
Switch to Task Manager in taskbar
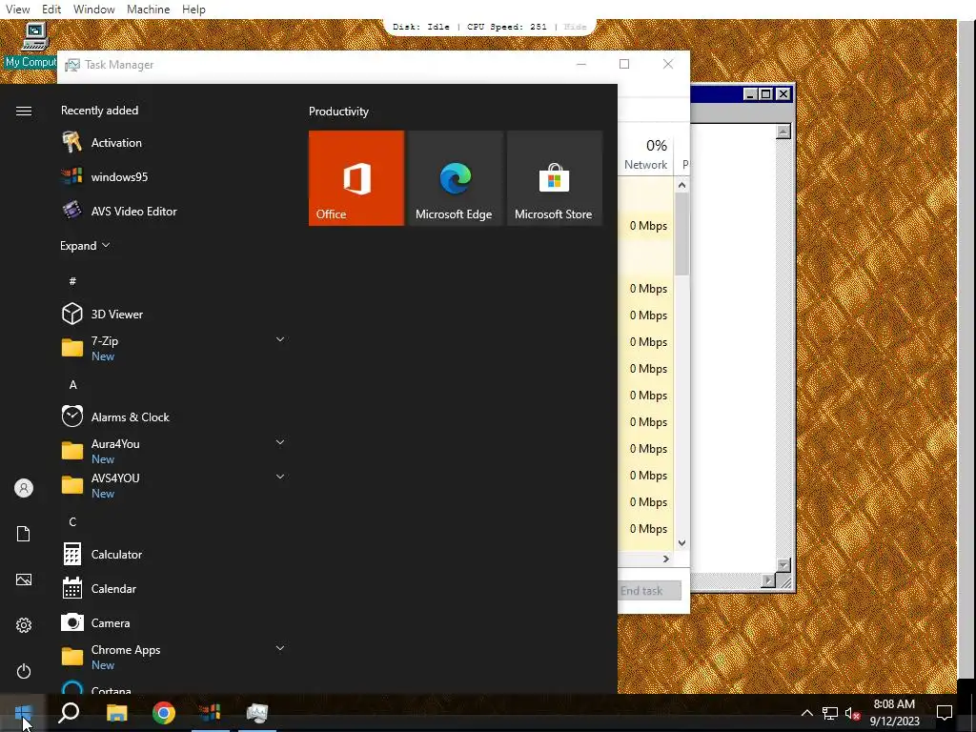(x=257, y=713)
